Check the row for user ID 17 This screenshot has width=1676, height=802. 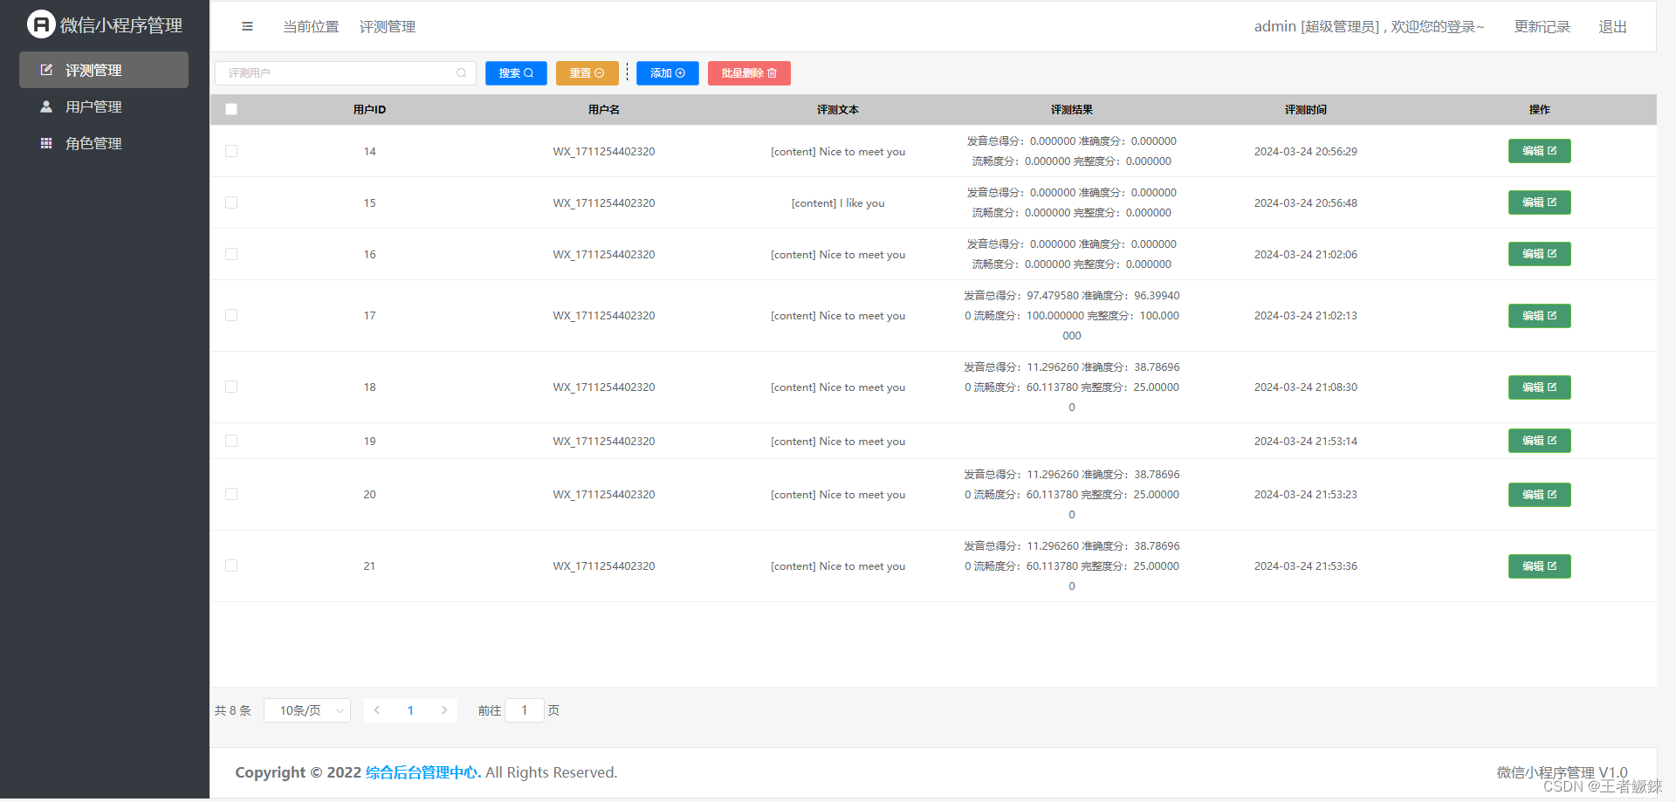(231, 315)
